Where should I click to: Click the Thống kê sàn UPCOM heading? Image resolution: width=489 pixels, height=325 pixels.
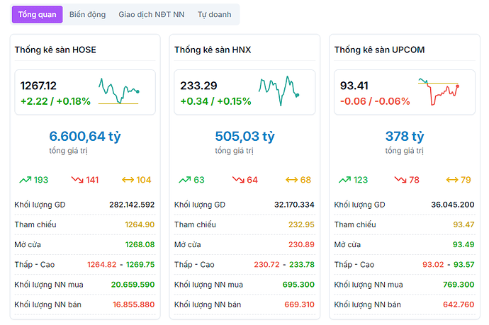coord(378,50)
